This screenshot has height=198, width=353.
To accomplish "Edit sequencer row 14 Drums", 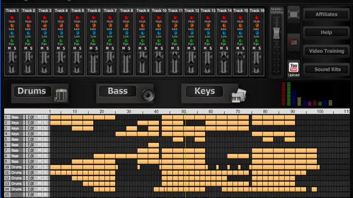I will coord(31,189).
